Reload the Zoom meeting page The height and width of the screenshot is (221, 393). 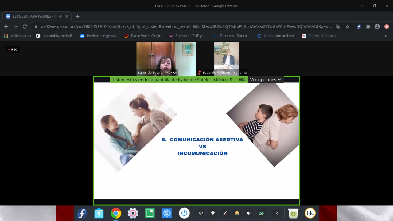25,26
